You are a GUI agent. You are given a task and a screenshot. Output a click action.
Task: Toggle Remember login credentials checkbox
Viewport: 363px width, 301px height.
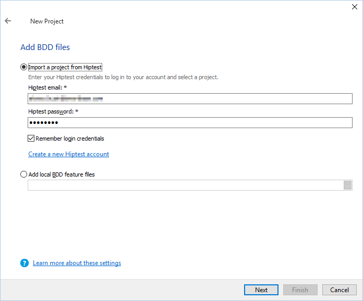coord(31,139)
